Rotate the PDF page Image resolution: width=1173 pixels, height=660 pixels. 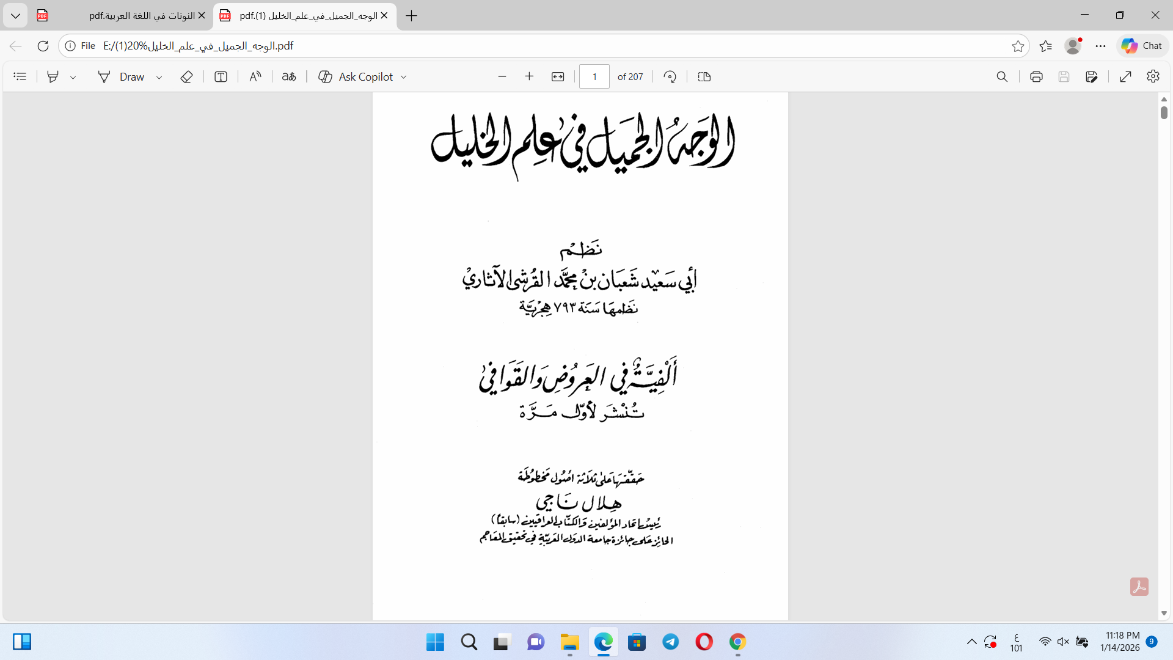pos(670,76)
